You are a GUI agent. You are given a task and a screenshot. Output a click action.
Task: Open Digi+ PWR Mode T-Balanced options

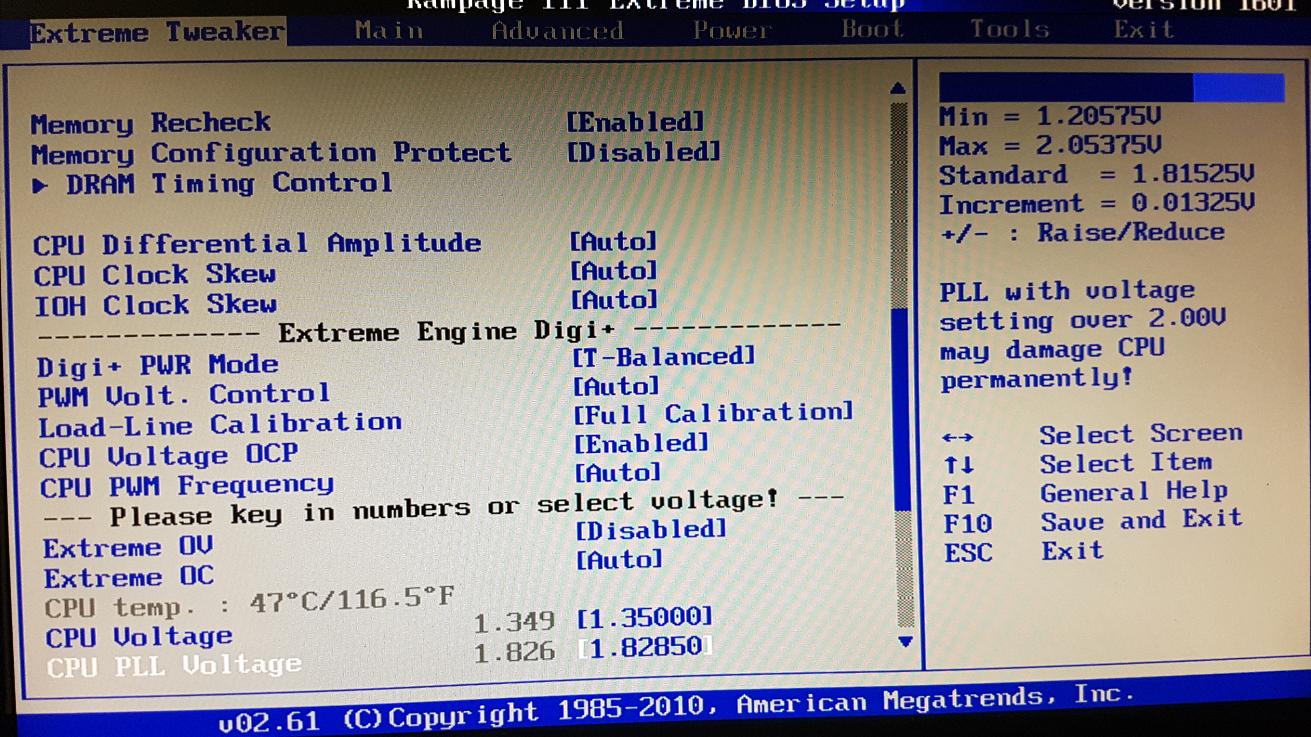664,356
